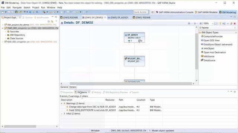Image resolution: width=238 pixels, height=133 pixels.
Task: Click the diagram vertical scrollbar thumb
Action: point(196,51)
